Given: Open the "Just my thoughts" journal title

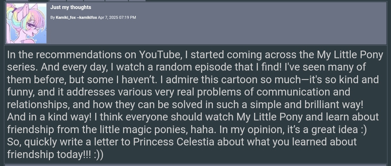Looking at the screenshot, I should coord(71,7).
